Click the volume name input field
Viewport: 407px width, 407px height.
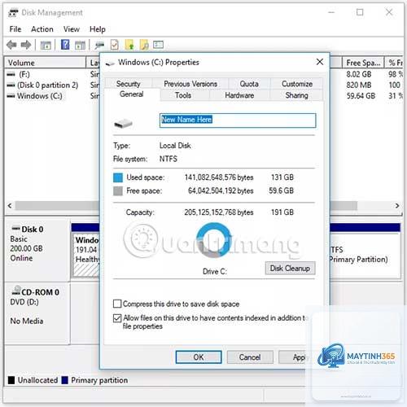pos(238,120)
